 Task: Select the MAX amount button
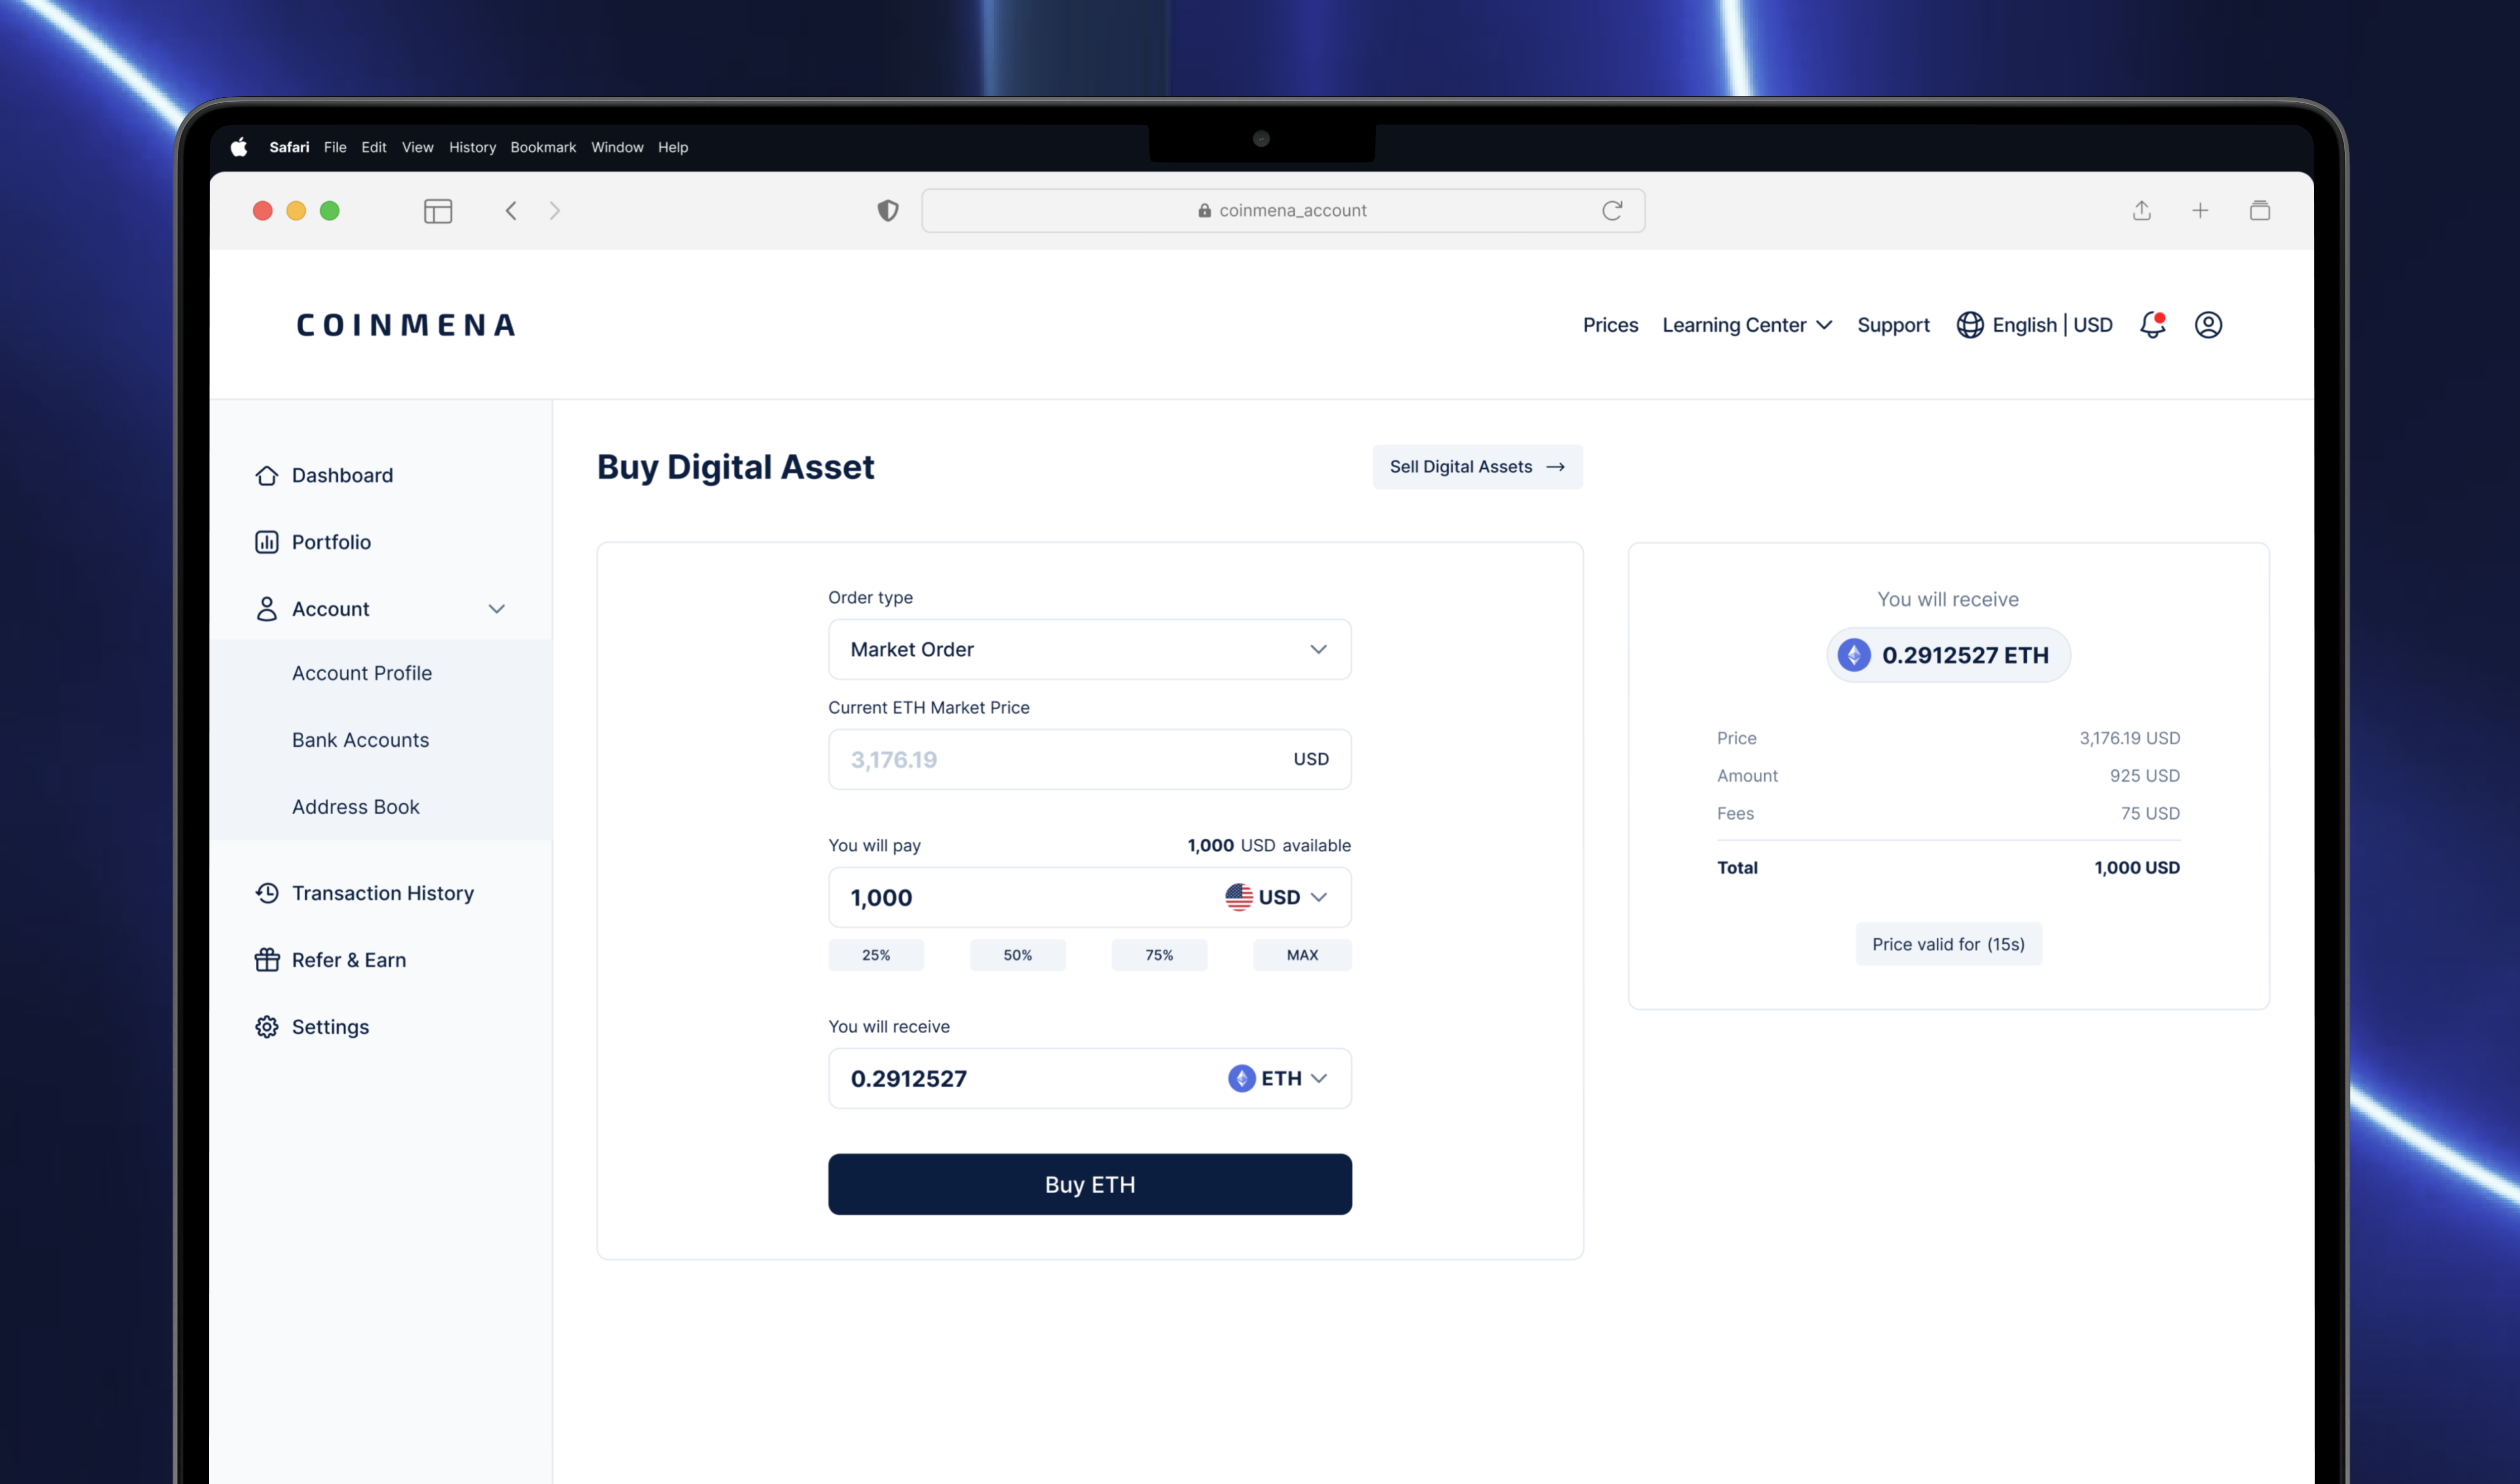coord(1302,955)
